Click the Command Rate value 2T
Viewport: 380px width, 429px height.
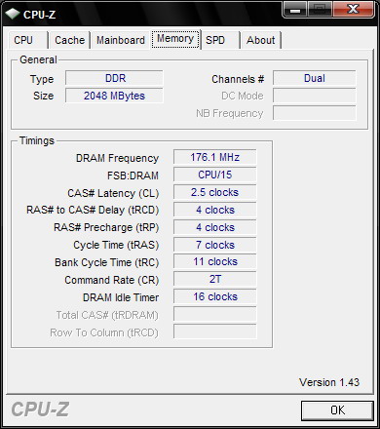pos(215,279)
